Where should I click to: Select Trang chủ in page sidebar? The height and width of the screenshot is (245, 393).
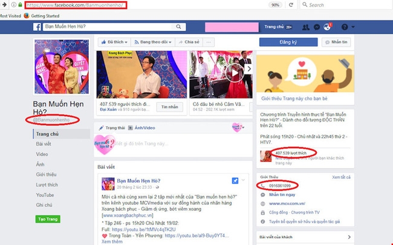62,134
